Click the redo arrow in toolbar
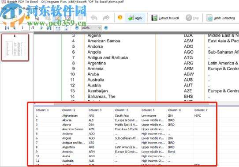The width and height of the screenshot is (239, 167). (x=106, y=18)
